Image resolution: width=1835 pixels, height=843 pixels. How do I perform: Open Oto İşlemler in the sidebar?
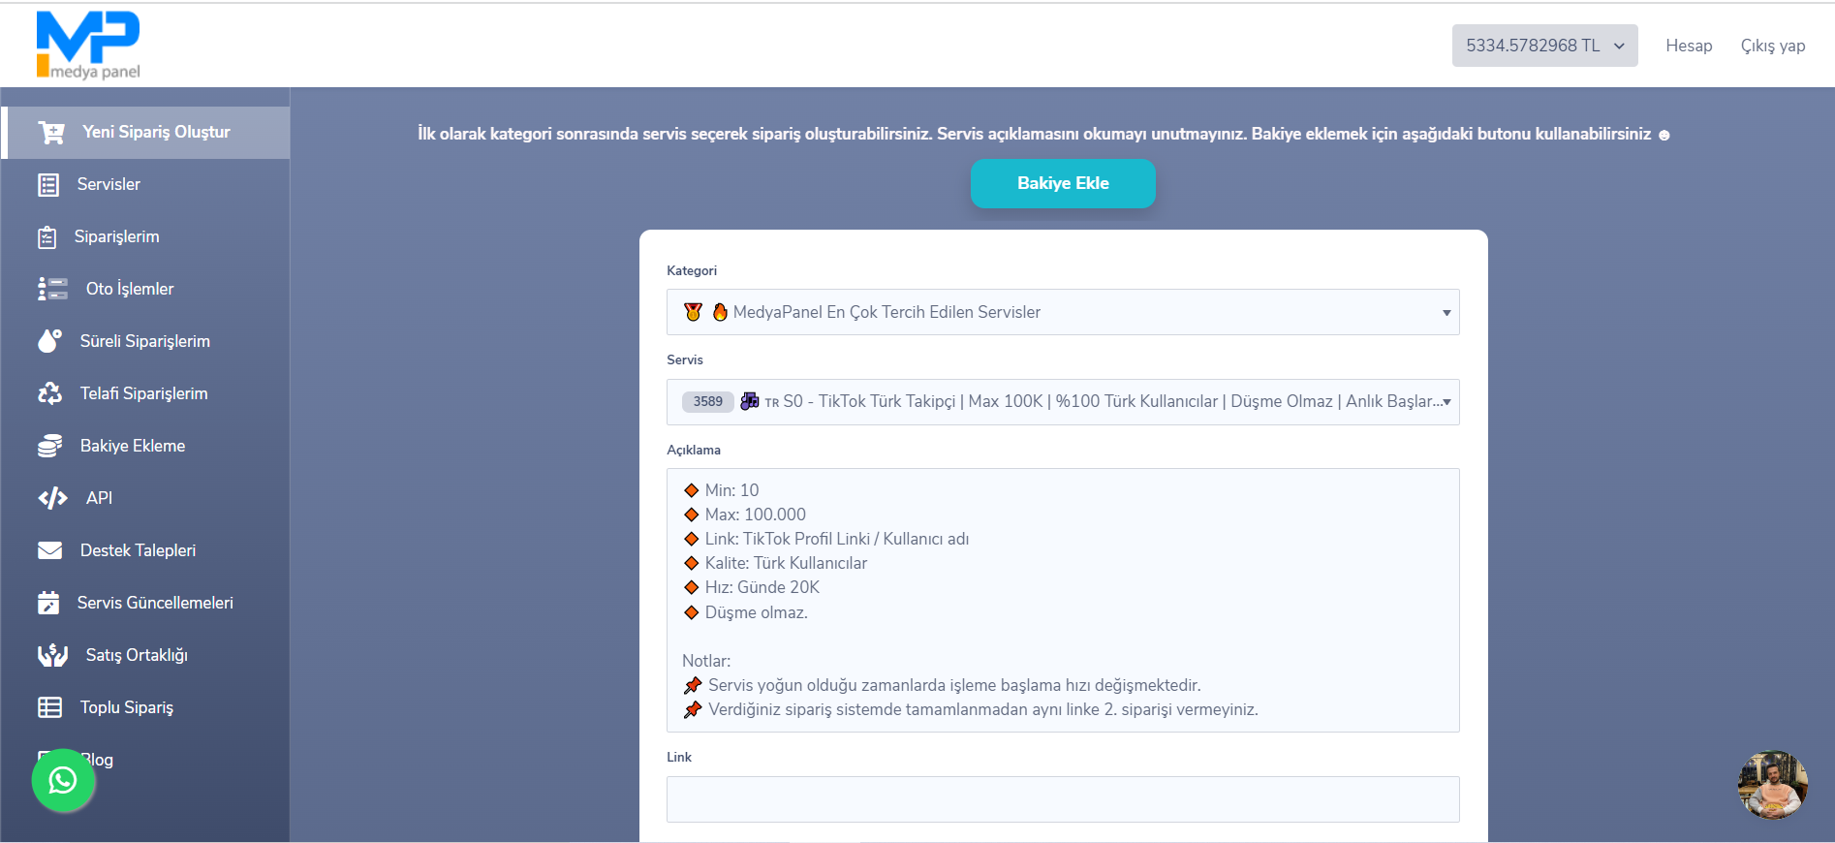[x=129, y=289]
